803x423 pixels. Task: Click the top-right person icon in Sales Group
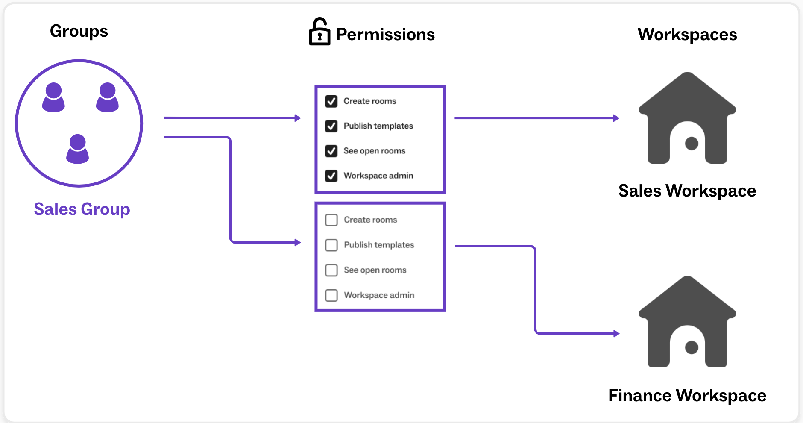pyautogui.click(x=107, y=98)
